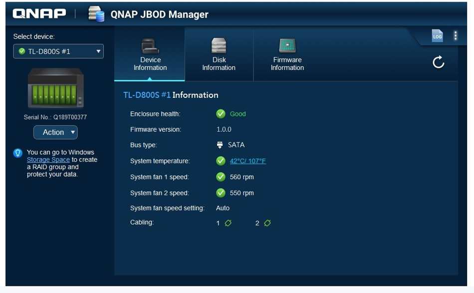Click the 'System temperature:' label
The height and width of the screenshot is (293, 474).
[x=160, y=161]
